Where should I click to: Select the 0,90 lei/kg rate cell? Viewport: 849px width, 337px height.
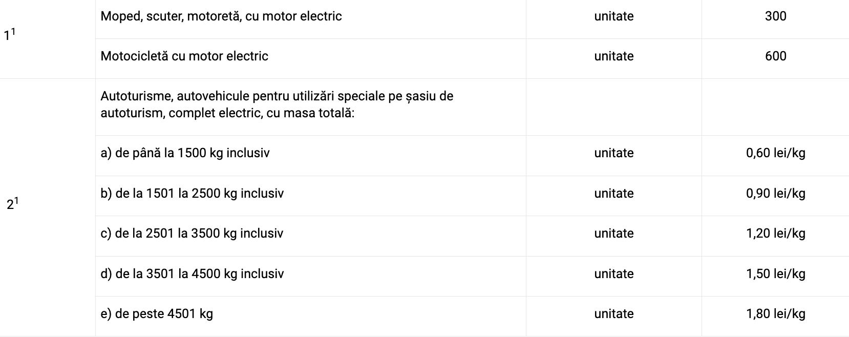[x=775, y=194]
